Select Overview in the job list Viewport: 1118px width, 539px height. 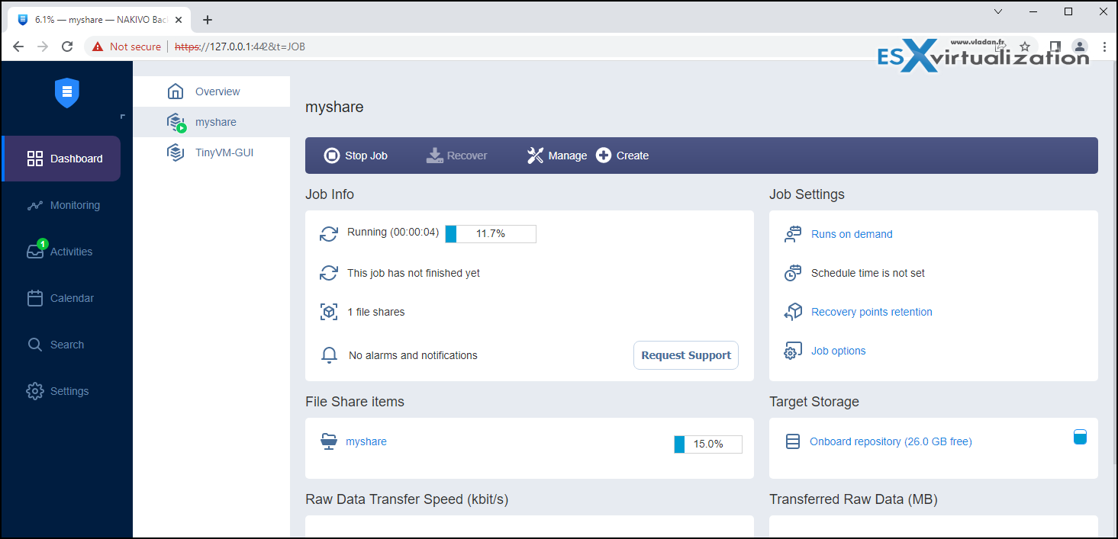[211, 91]
